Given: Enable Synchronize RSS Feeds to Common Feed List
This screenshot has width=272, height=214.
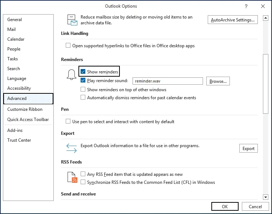Looking at the screenshot, I should (83, 182).
